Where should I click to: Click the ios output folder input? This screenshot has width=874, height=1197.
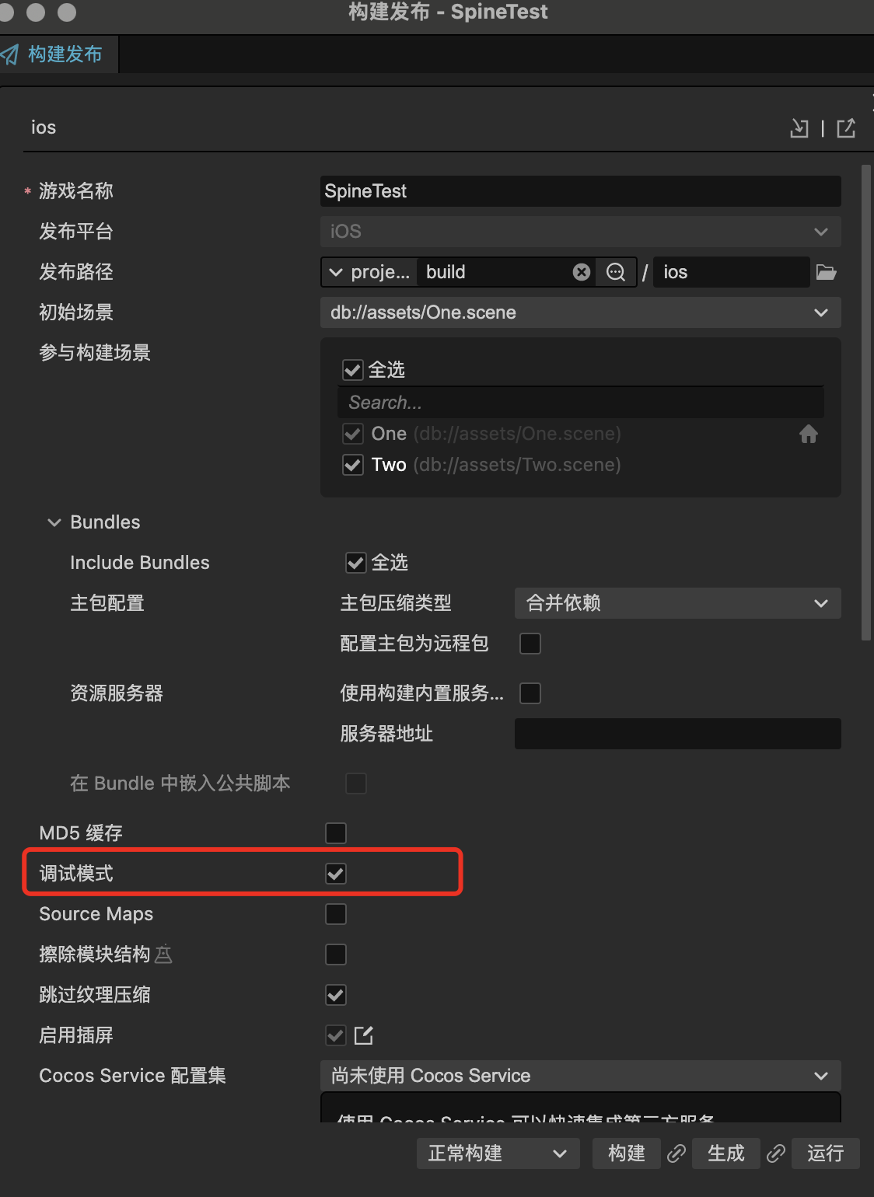pyautogui.click(x=732, y=272)
